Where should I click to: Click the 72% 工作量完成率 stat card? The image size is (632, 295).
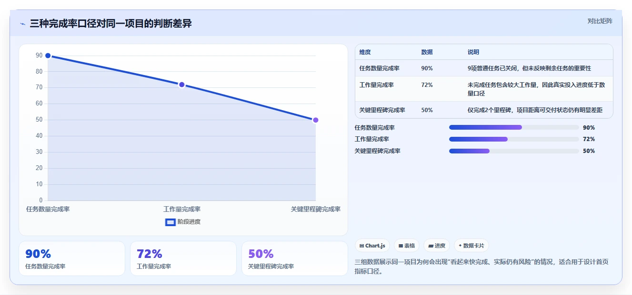click(x=183, y=258)
